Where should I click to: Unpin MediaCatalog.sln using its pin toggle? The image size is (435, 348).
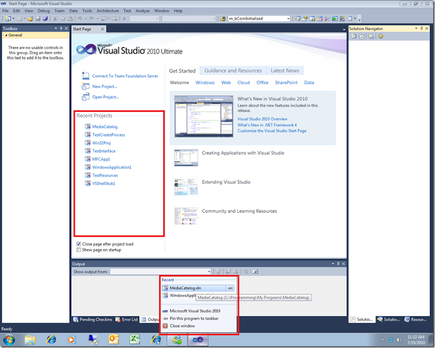tap(230, 287)
